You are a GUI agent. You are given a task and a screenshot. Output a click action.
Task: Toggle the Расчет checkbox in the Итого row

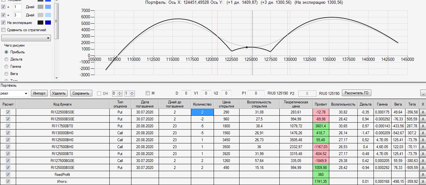coord(8,181)
